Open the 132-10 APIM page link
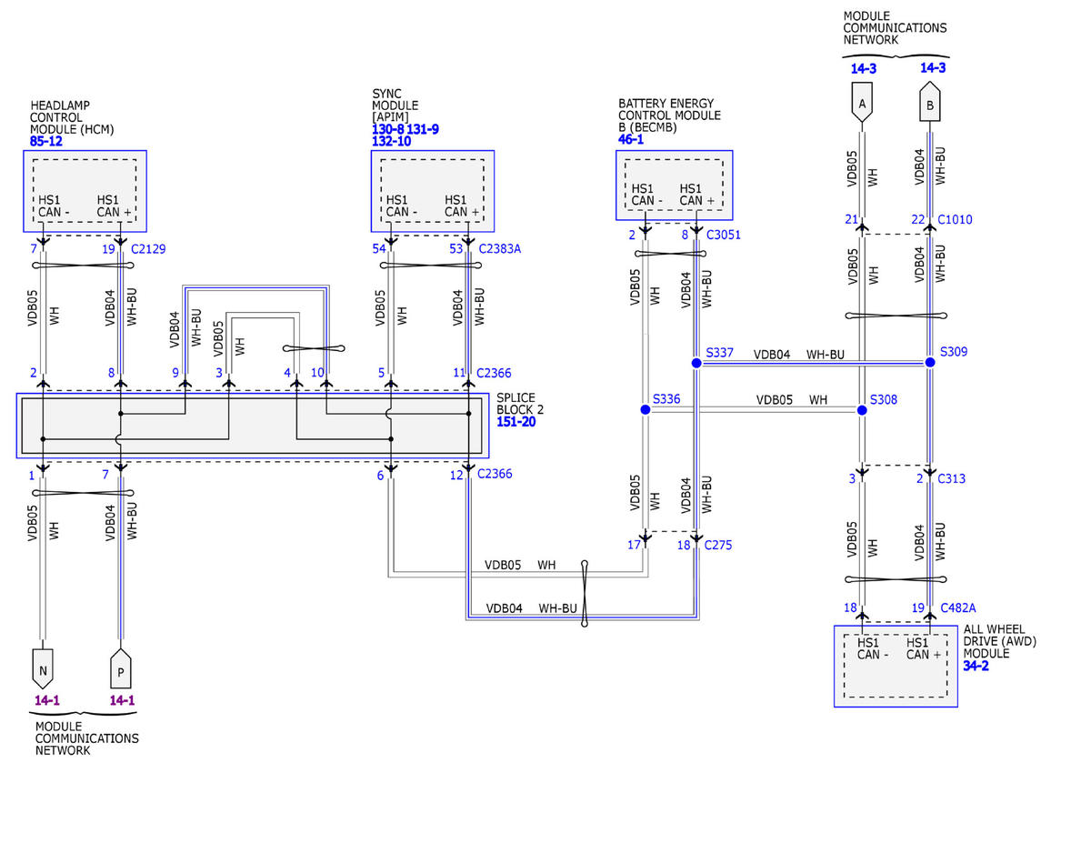The image size is (1091, 843). coord(391,142)
